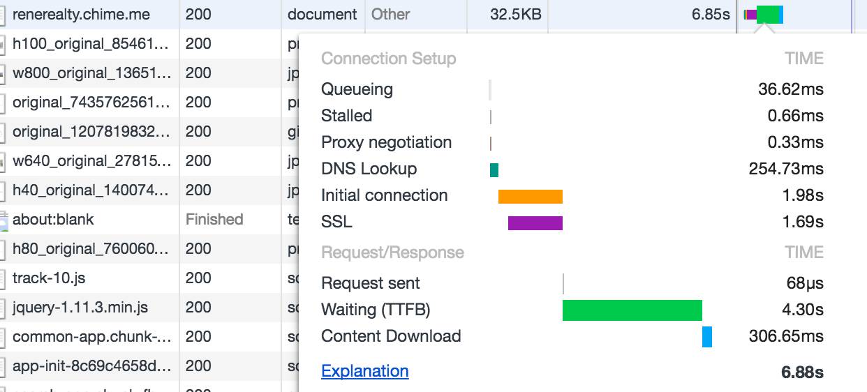
Task: Select the w640_original image request
Action: pos(91,161)
